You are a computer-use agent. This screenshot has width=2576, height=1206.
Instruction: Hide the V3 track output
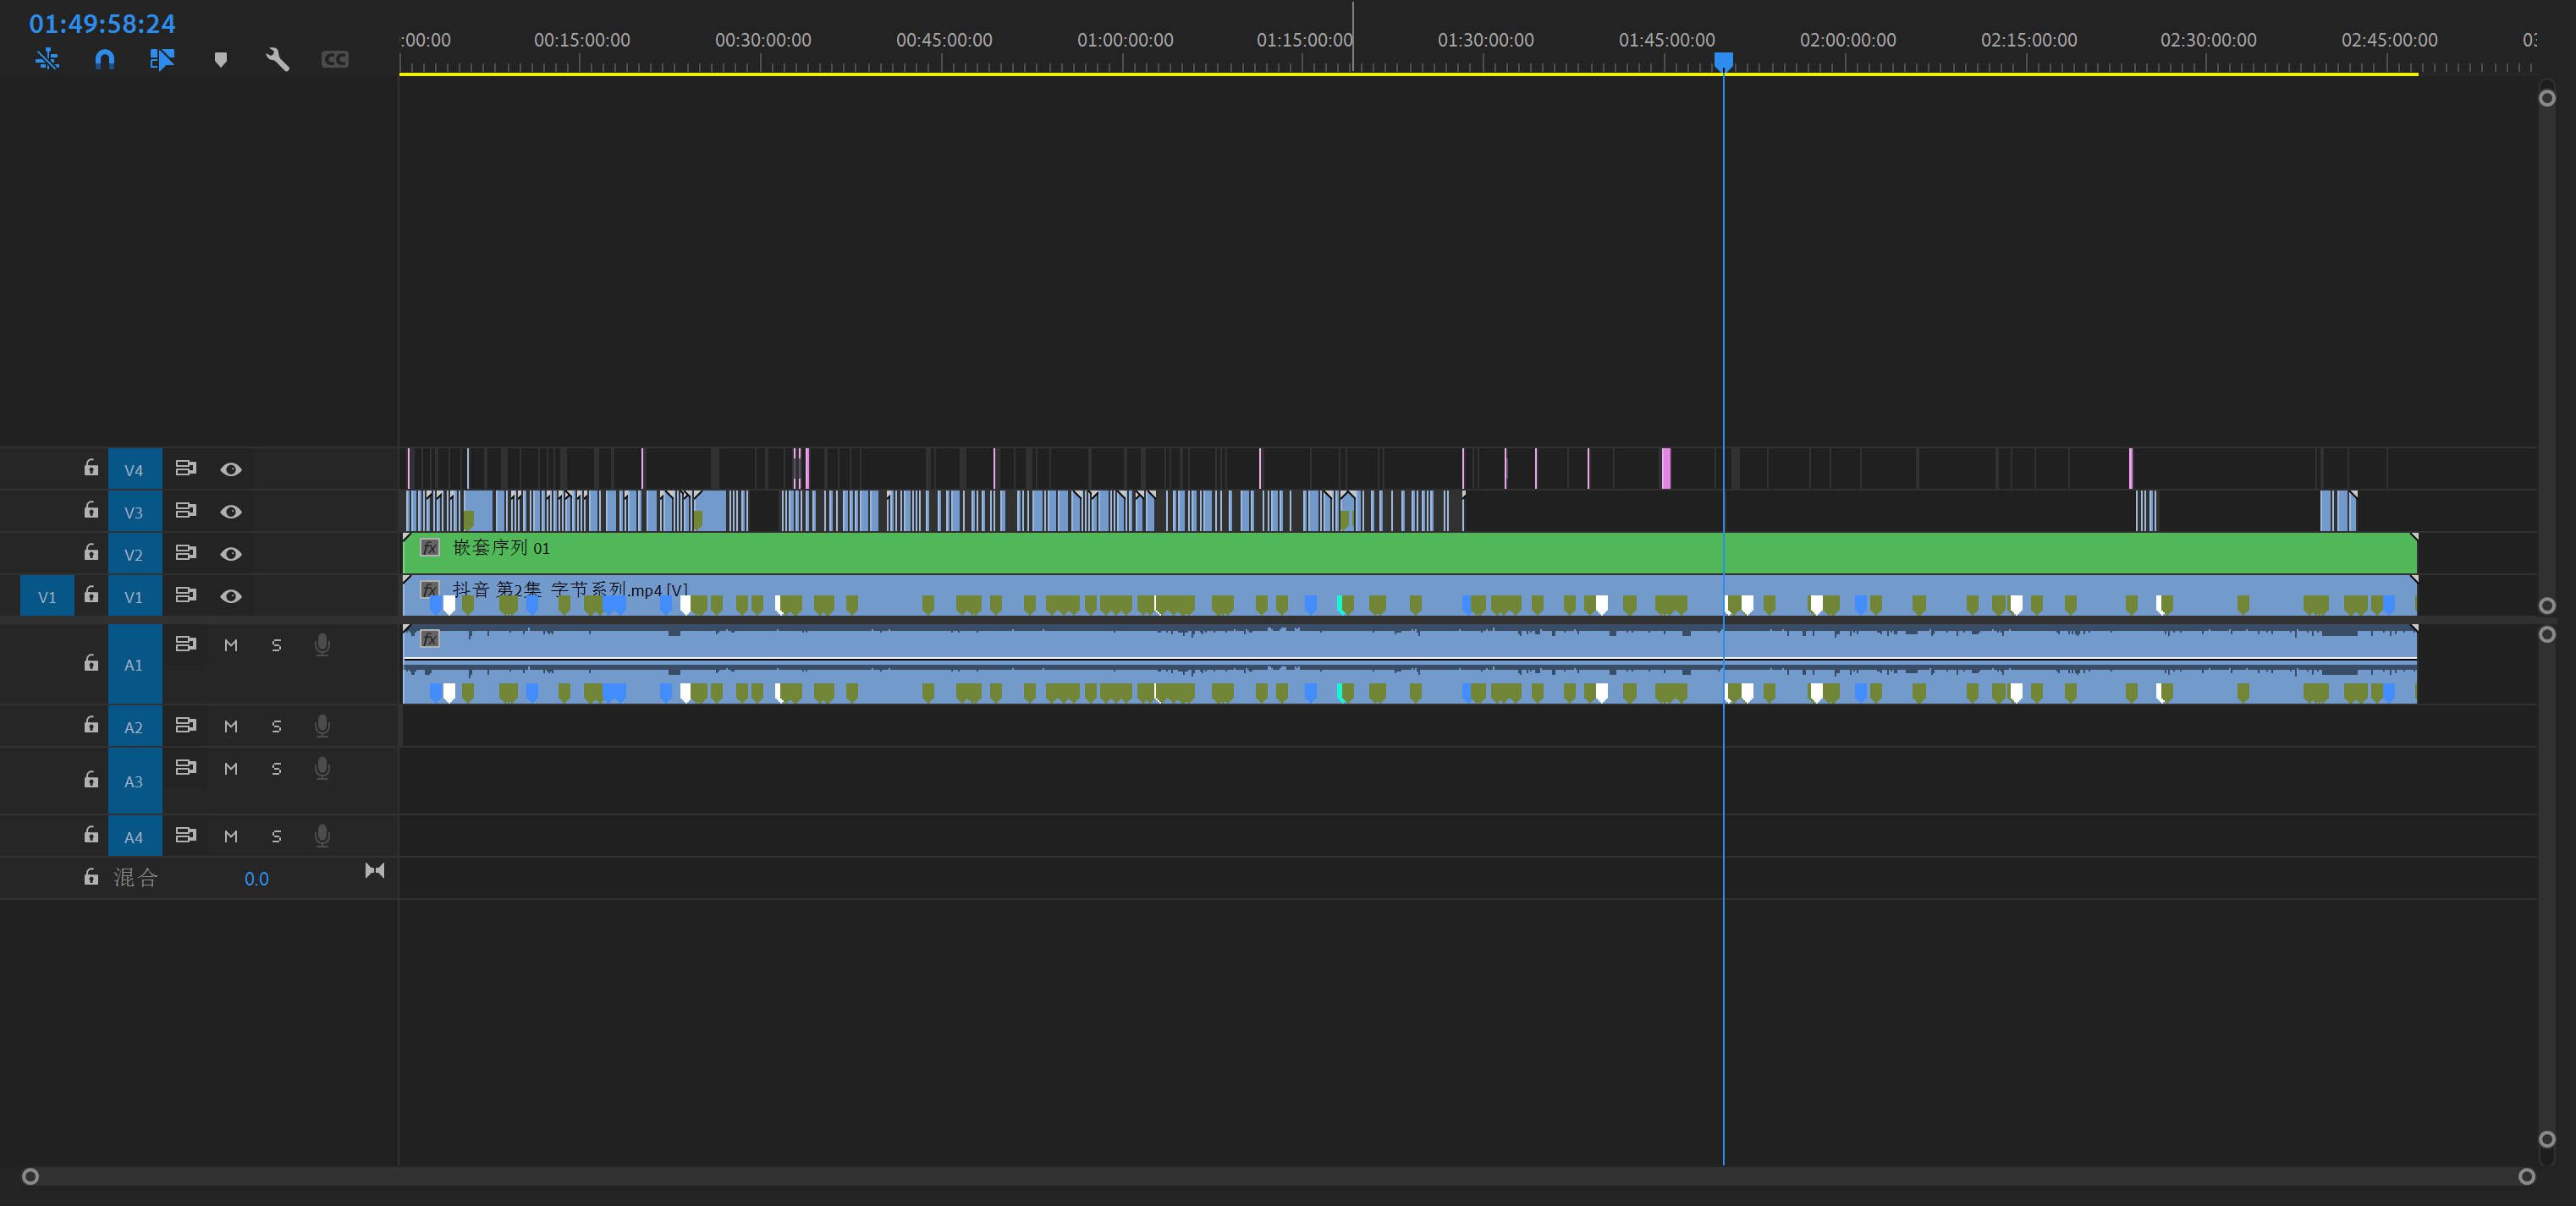[x=231, y=512]
